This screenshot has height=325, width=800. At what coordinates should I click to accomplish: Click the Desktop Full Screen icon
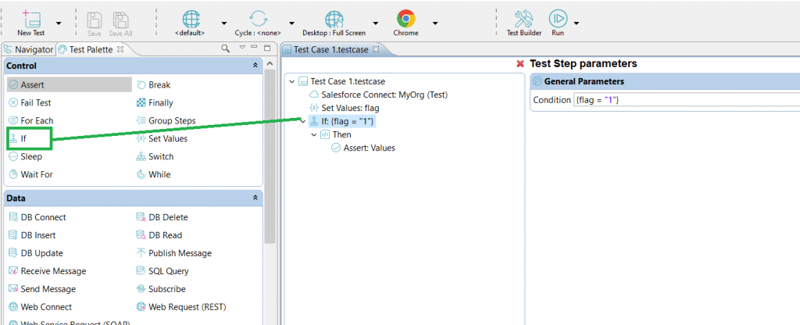[334, 19]
